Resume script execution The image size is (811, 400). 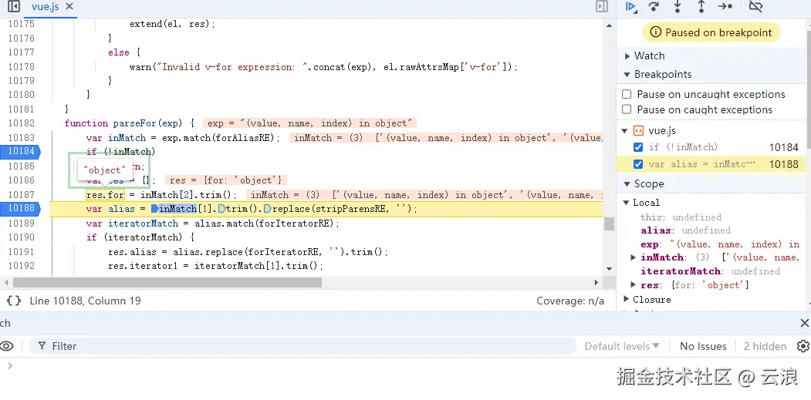click(x=630, y=7)
